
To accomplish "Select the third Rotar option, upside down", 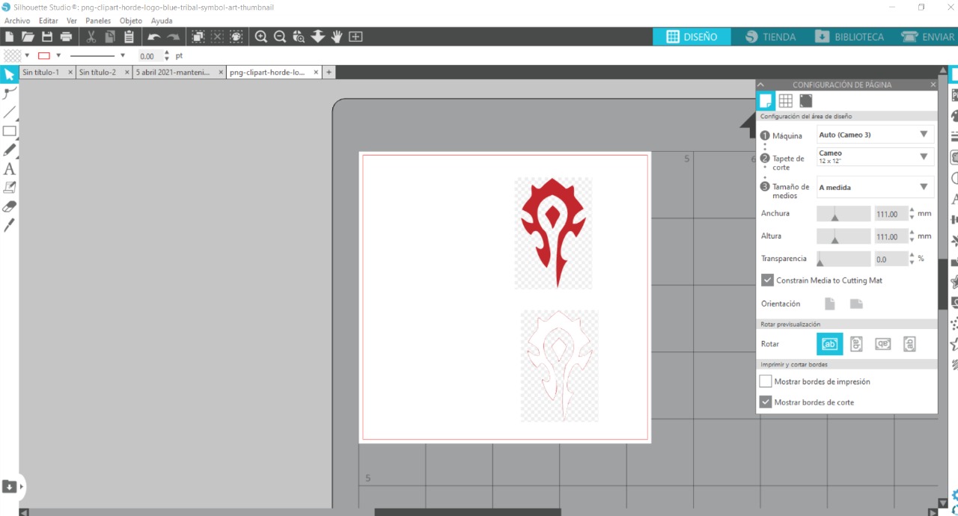I will click(883, 344).
